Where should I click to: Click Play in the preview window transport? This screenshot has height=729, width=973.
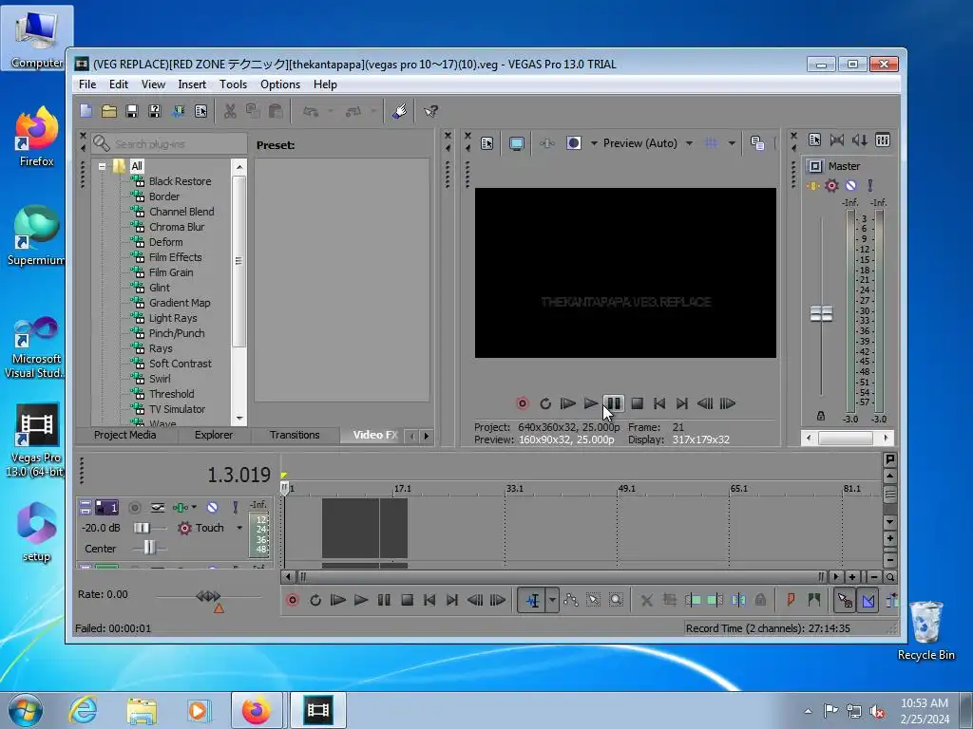coord(591,403)
